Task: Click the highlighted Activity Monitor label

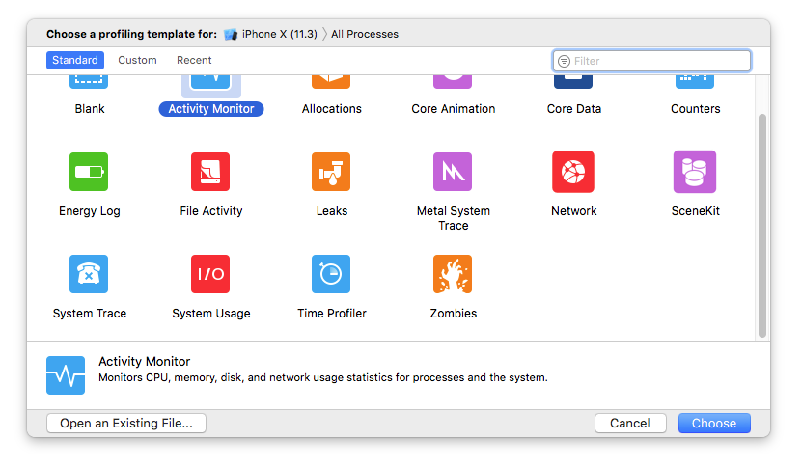Action: [211, 109]
